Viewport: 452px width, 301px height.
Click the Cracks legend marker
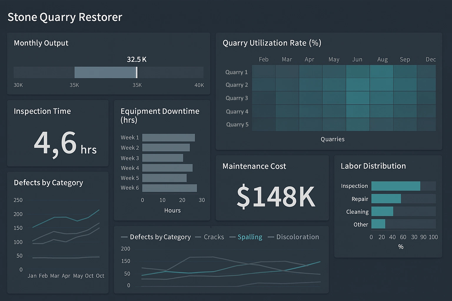tap(198, 237)
